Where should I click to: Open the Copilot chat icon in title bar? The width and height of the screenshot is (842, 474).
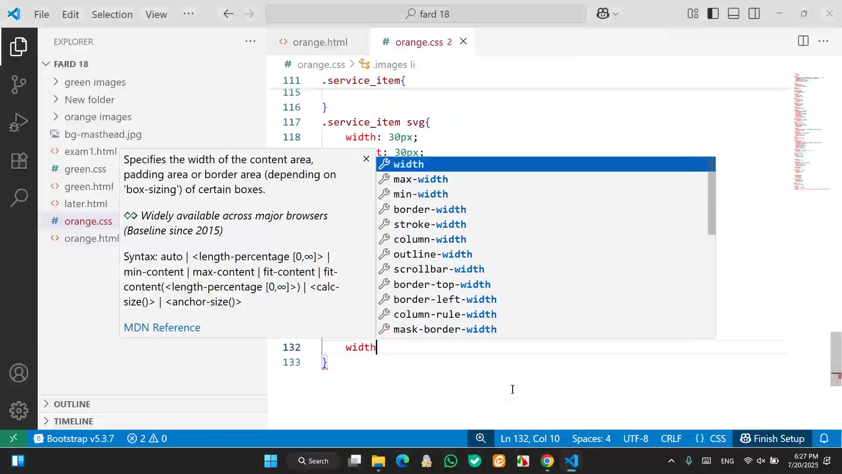click(x=603, y=14)
